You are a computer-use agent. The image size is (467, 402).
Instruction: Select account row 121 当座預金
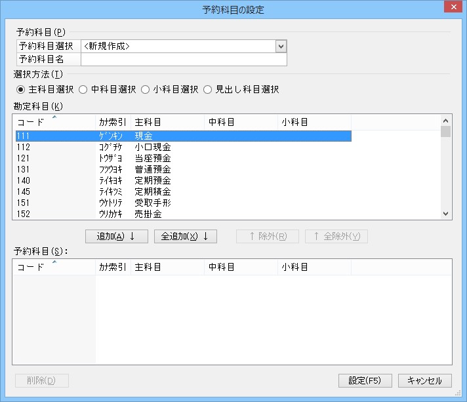click(x=184, y=158)
